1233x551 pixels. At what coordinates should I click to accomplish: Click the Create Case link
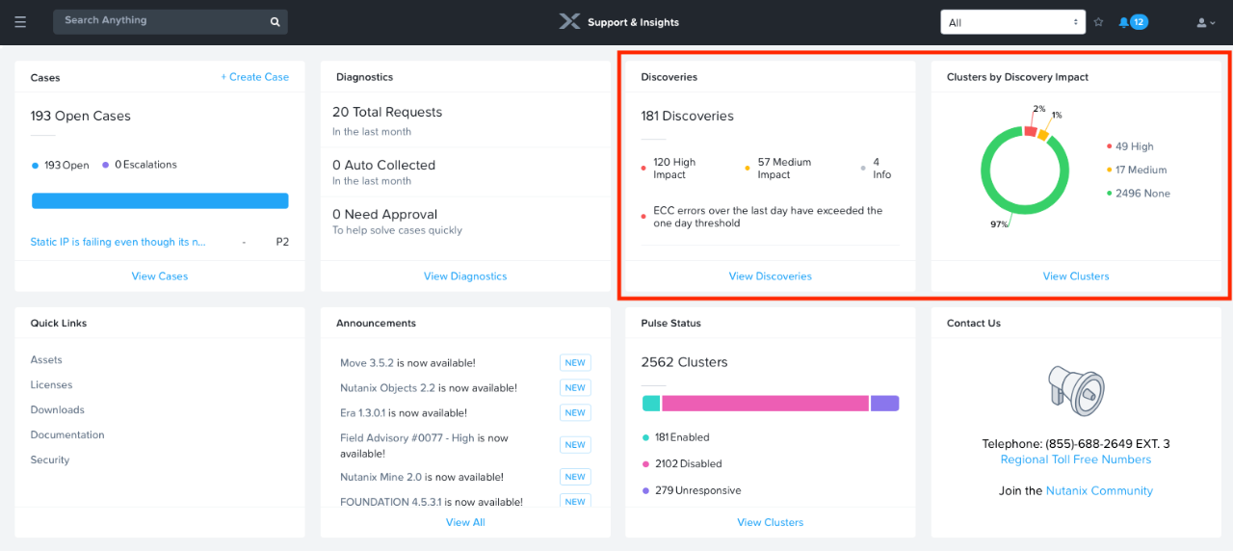click(x=254, y=77)
